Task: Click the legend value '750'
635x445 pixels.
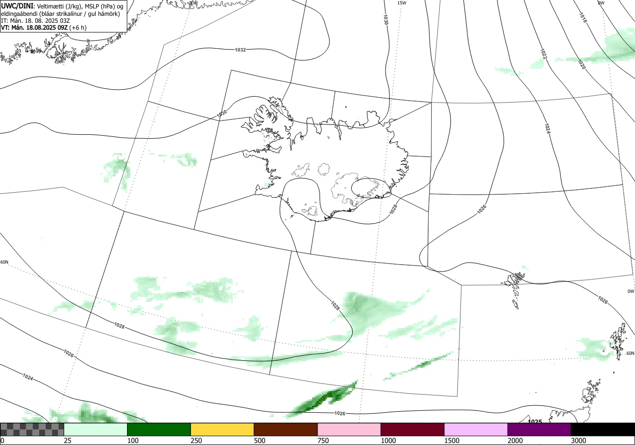Action: [323, 441]
